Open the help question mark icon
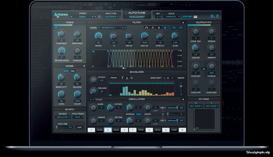 pyautogui.click(x=218, y=16)
